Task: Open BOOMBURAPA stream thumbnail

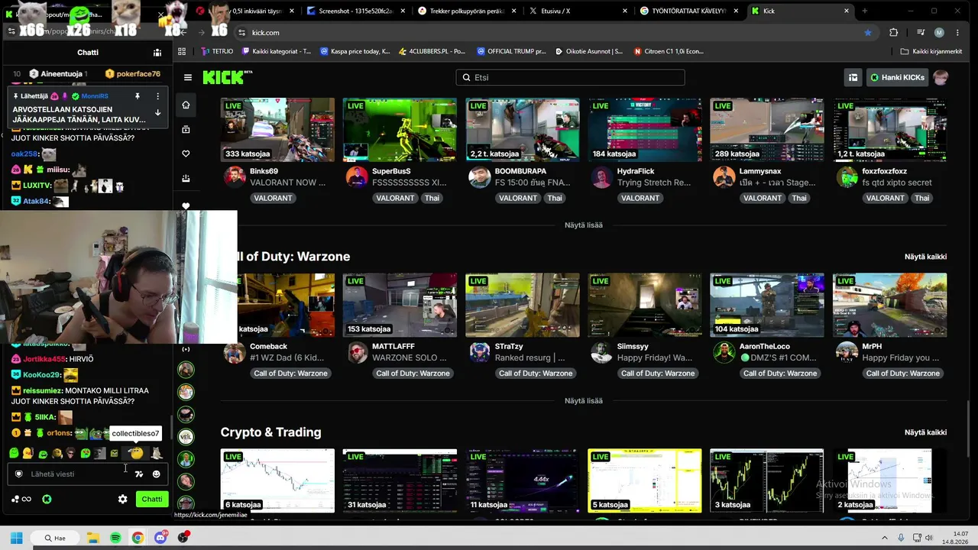Action: (523, 130)
